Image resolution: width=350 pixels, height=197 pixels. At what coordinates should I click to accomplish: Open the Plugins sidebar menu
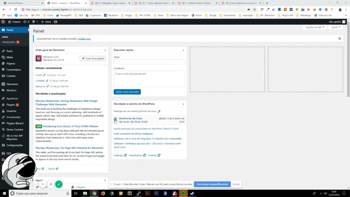(10, 105)
